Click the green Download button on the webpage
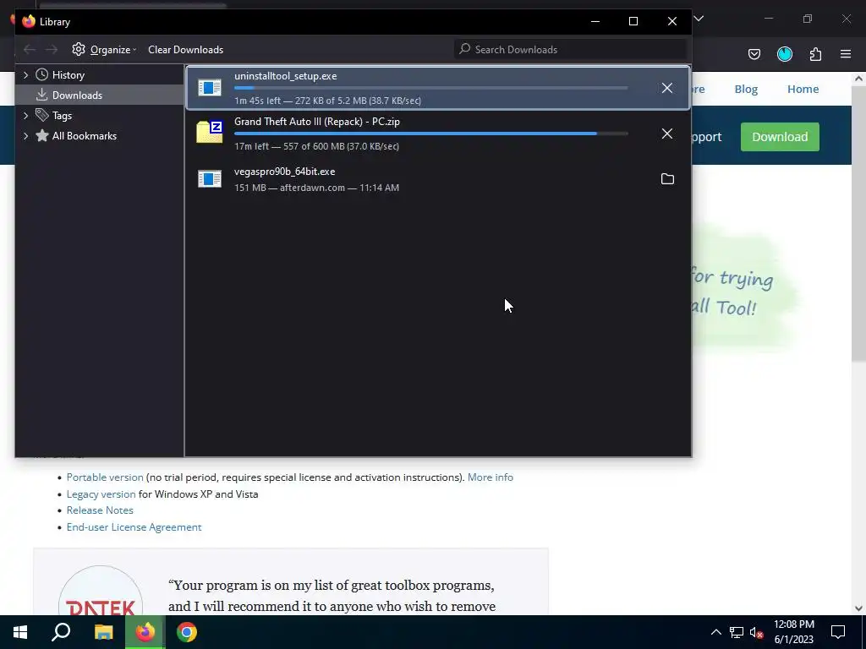Image resolution: width=866 pixels, height=649 pixels. (x=780, y=137)
